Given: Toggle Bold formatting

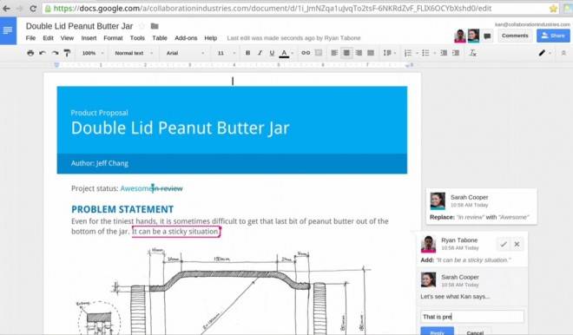Looking at the screenshot, I should click(x=247, y=53).
